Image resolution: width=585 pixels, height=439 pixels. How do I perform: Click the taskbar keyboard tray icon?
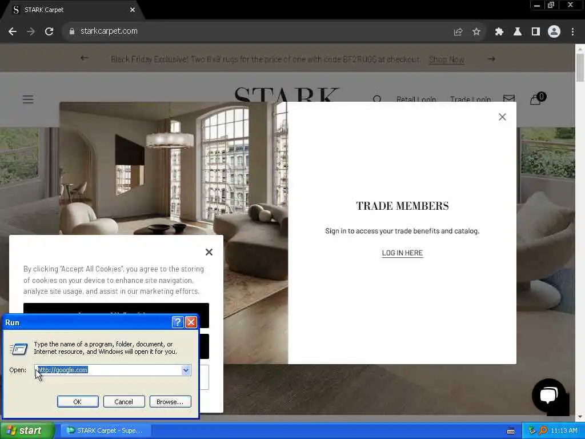point(511,431)
